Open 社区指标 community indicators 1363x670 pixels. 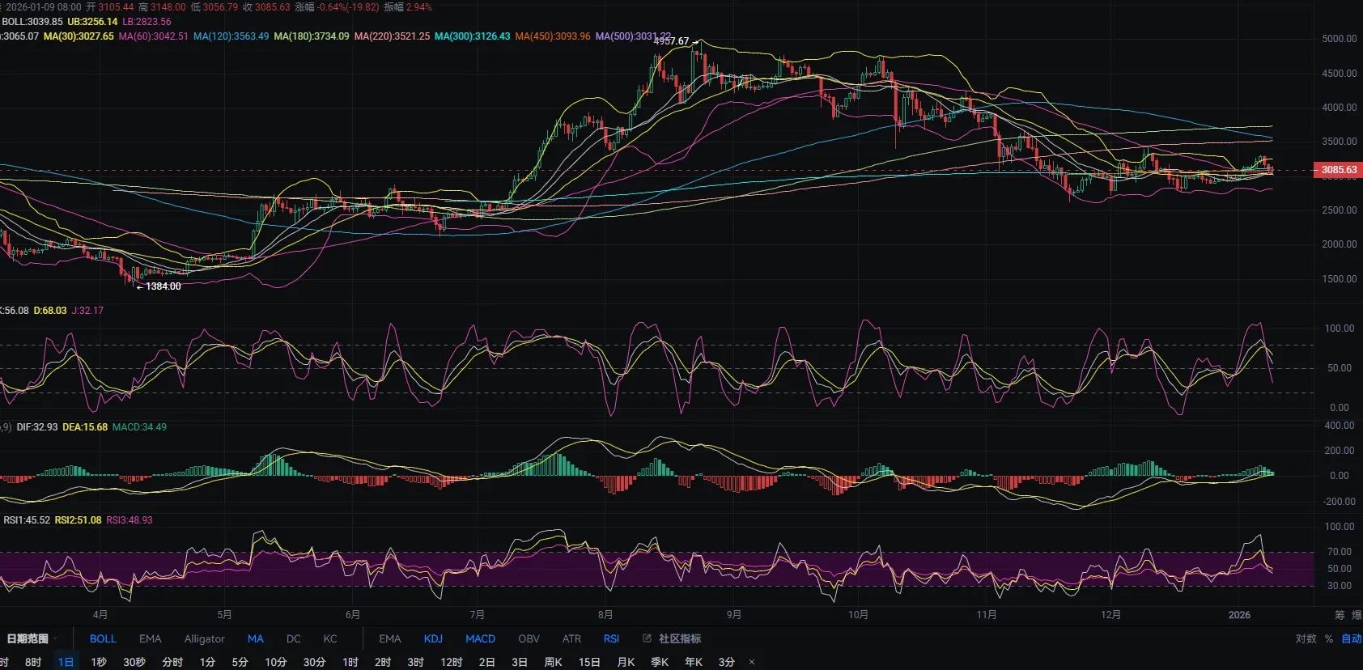tap(680, 638)
